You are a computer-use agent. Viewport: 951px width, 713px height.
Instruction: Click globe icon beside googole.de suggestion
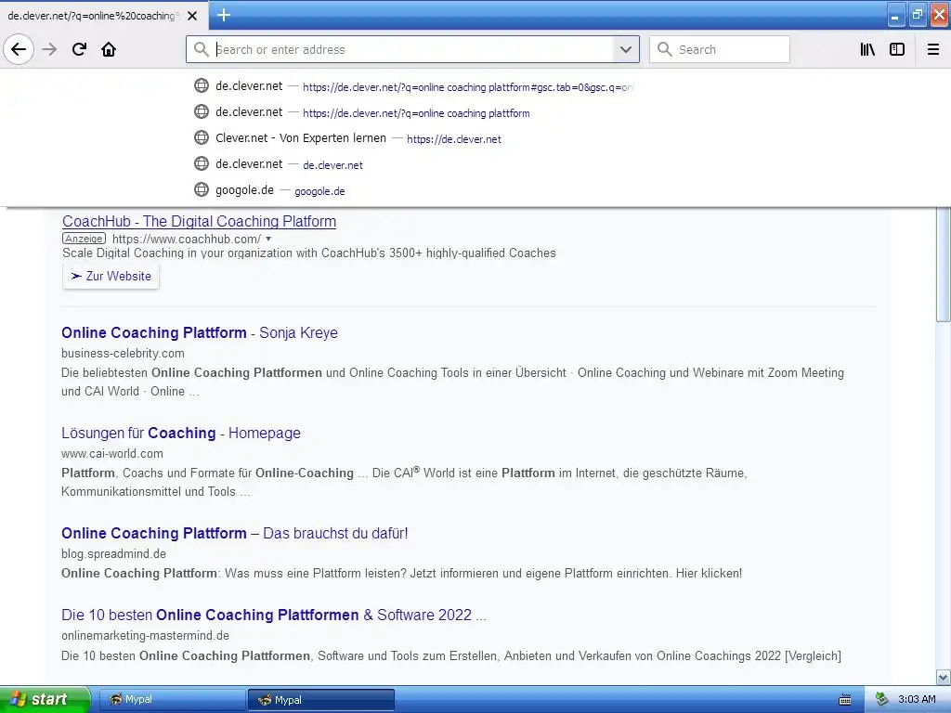(x=202, y=189)
